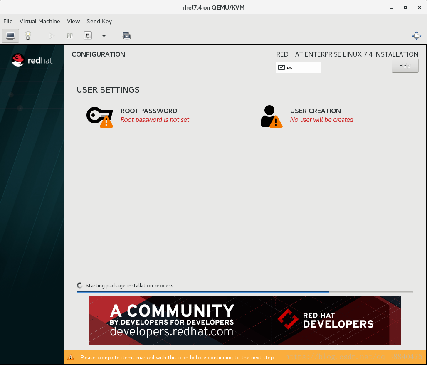Open USER CREATION settings
The height and width of the screenshot is (365, 427).
tap(315, 111)
